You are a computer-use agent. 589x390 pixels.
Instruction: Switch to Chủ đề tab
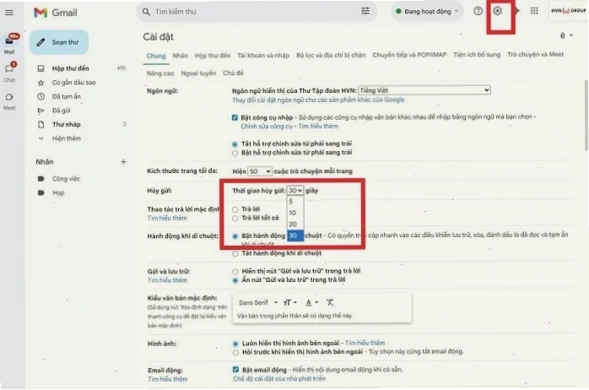(x=233, y=73)
